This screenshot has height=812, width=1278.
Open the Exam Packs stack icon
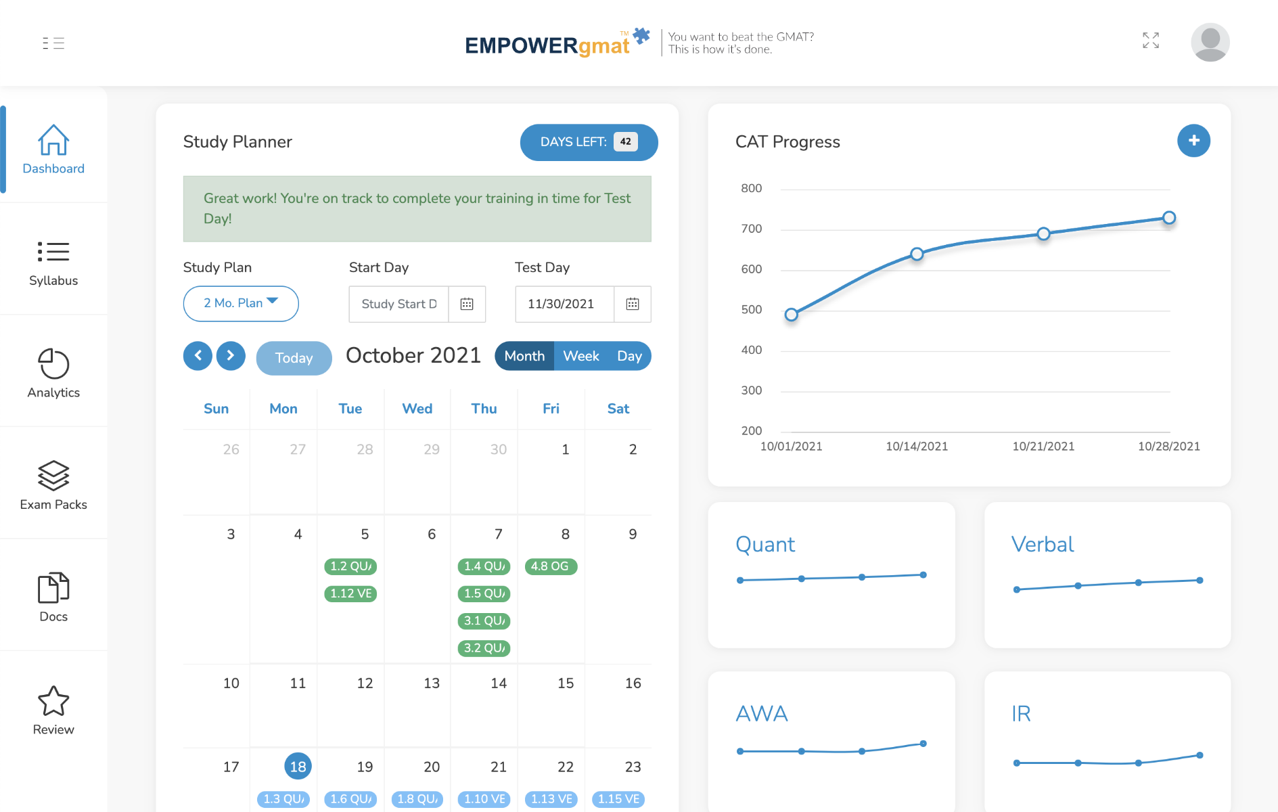(53, 476)
